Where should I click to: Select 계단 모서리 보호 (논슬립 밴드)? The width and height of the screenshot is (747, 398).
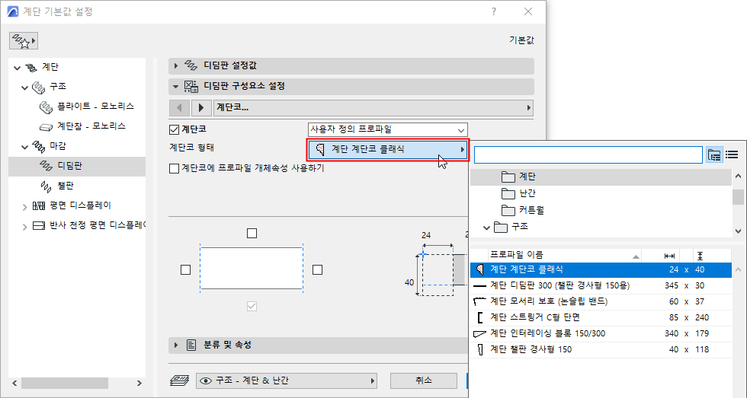[601, 302]
